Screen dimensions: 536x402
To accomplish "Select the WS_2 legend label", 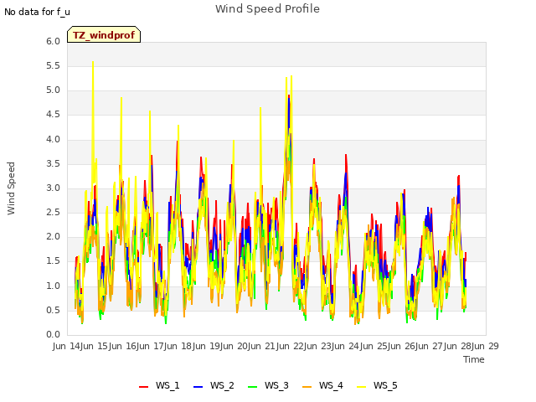I will point(222,385).
